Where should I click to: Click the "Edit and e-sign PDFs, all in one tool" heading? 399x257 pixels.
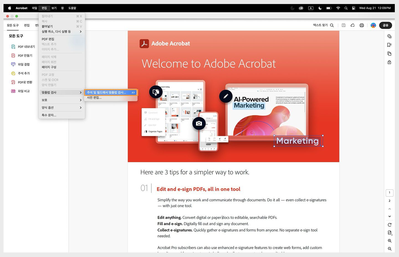coord(198,189)
